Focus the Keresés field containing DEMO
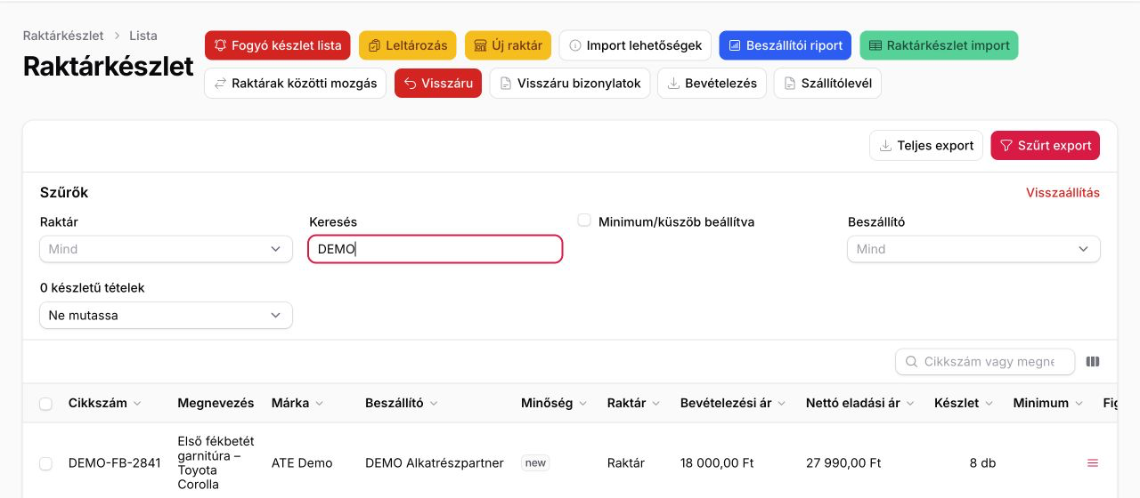 coord(436,249)
